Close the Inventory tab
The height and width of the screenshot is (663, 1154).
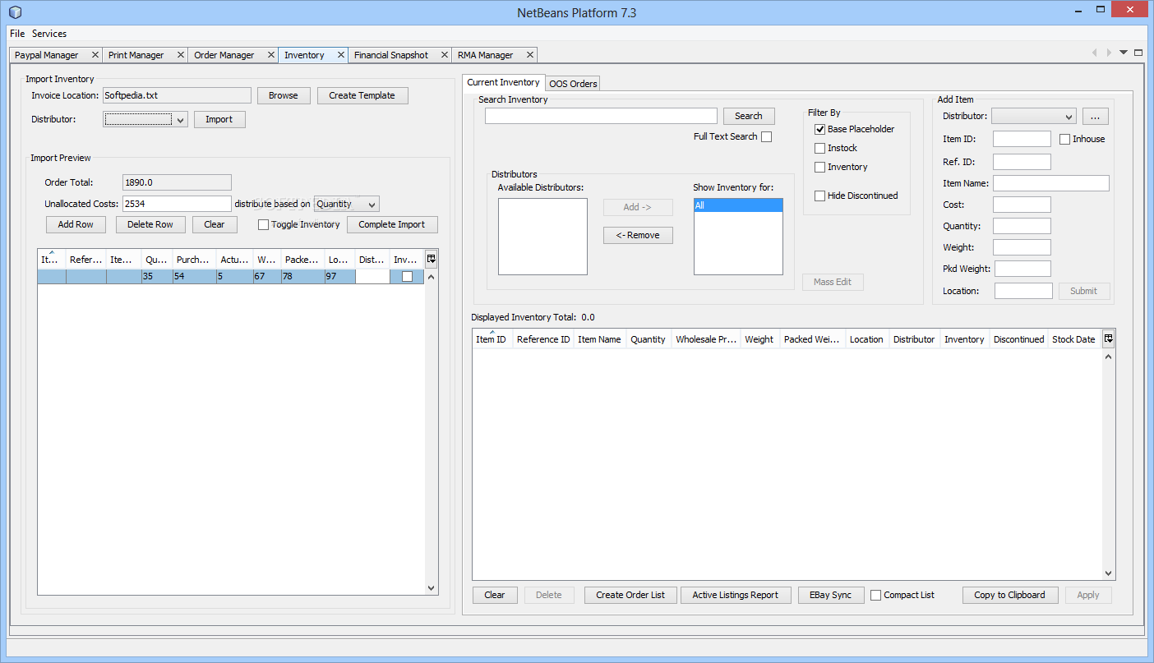click(340, 55)
